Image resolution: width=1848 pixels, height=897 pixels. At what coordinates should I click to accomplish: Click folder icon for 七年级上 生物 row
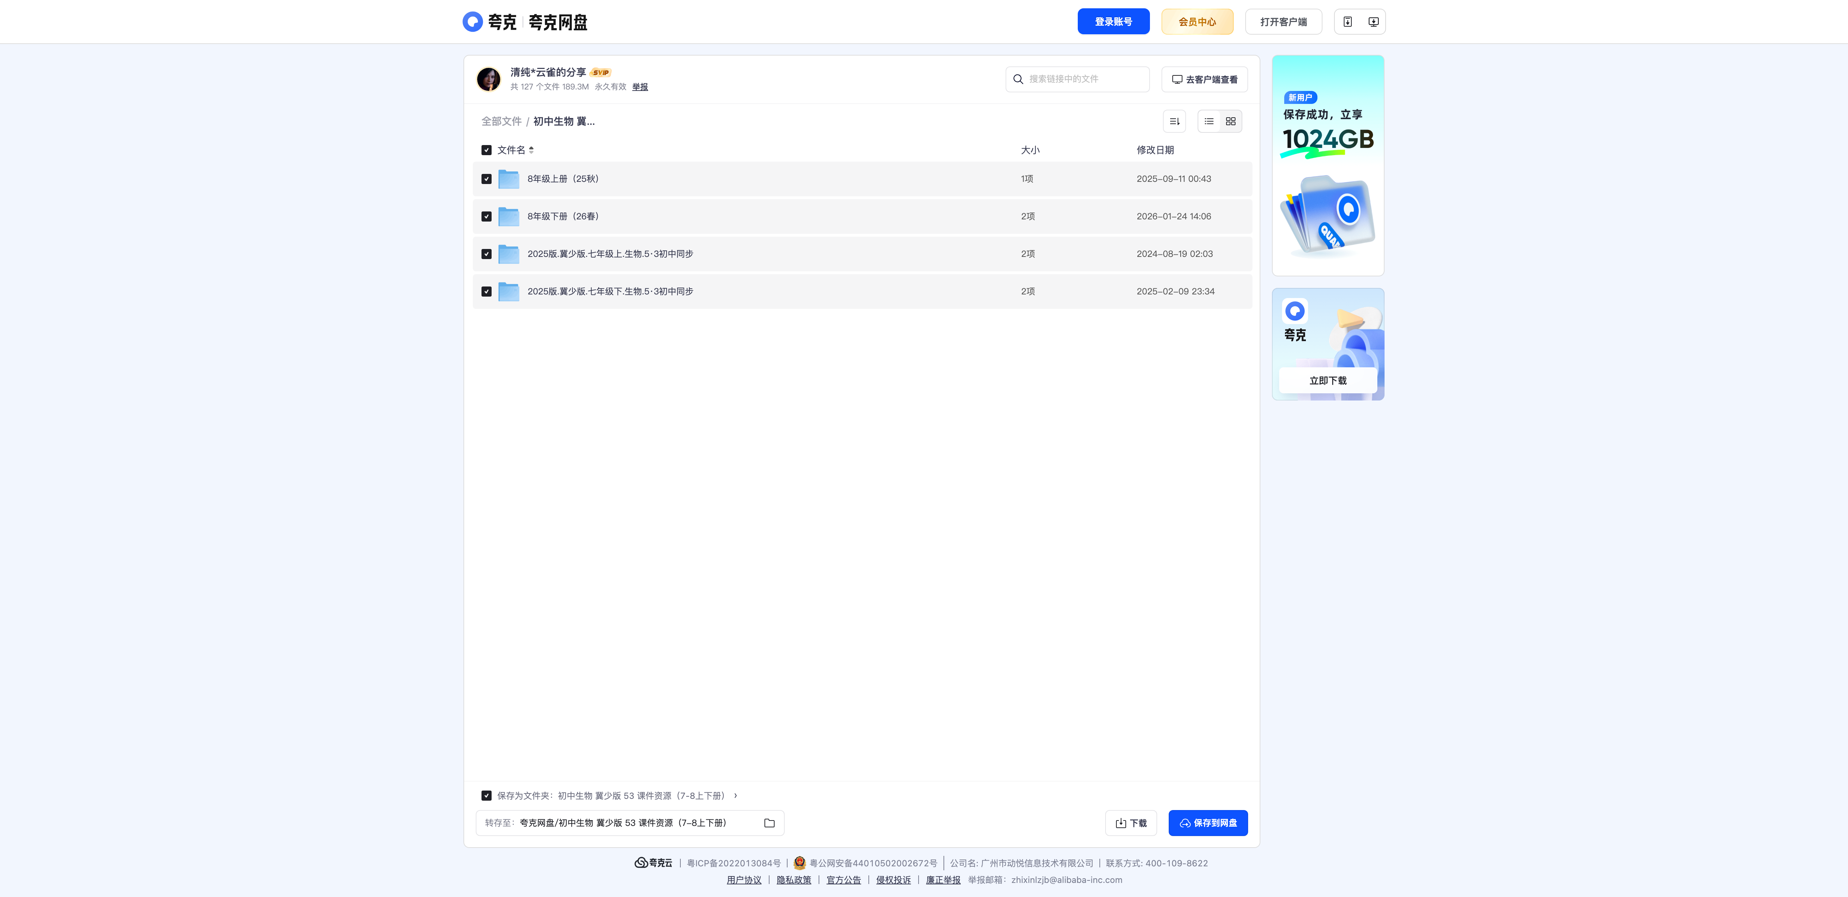point(509,254)
